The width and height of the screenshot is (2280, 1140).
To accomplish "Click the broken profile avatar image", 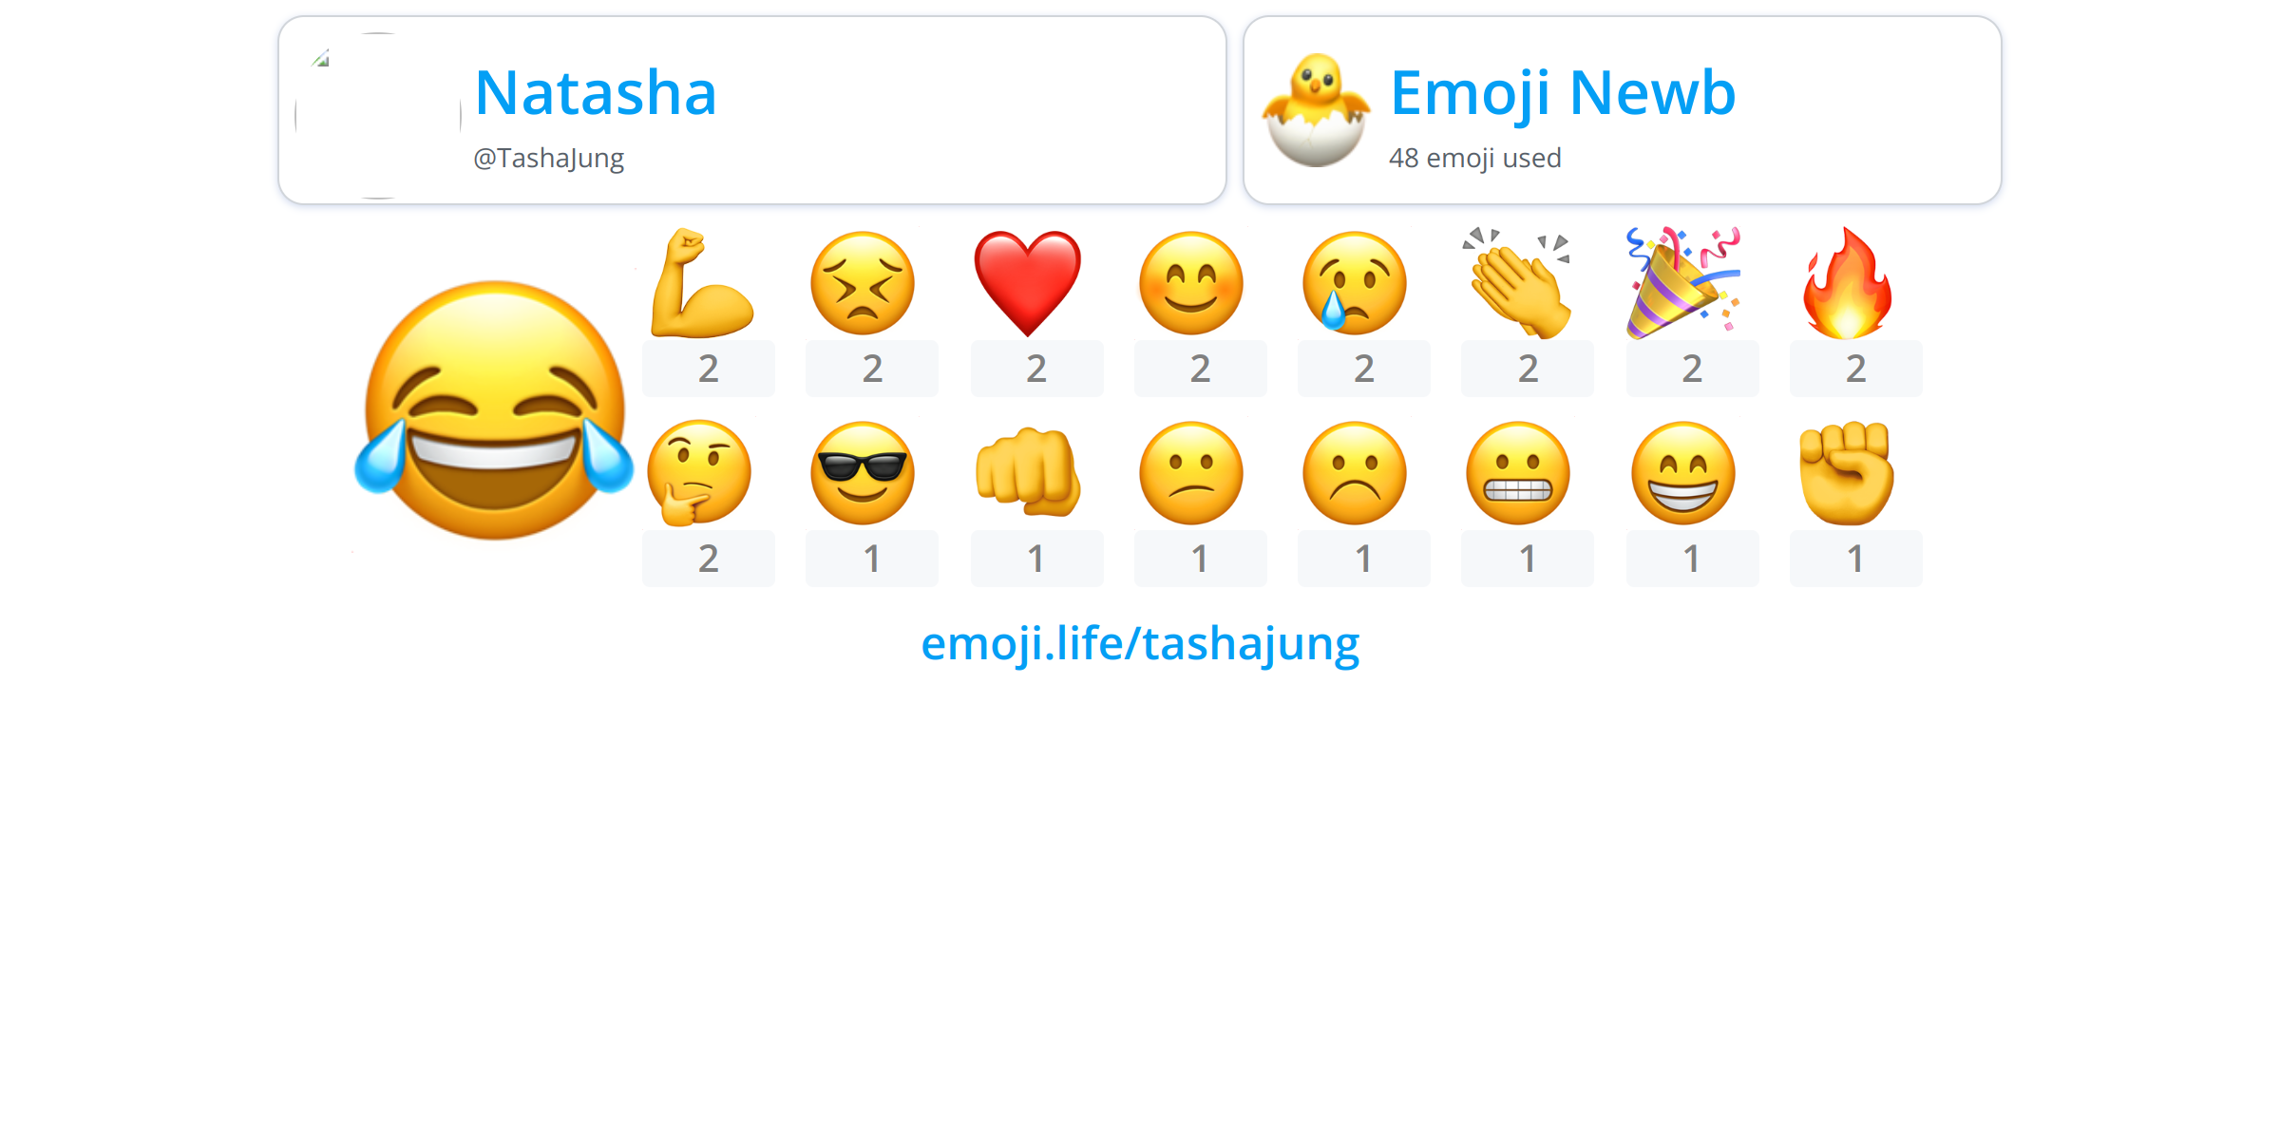I will pos(378,116).
